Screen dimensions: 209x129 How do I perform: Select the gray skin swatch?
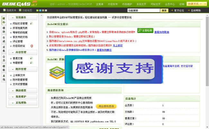pos(46,11)
